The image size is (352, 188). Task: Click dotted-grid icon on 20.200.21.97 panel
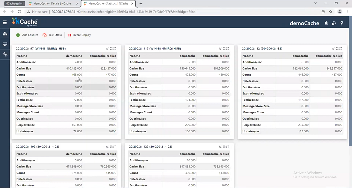111,49
